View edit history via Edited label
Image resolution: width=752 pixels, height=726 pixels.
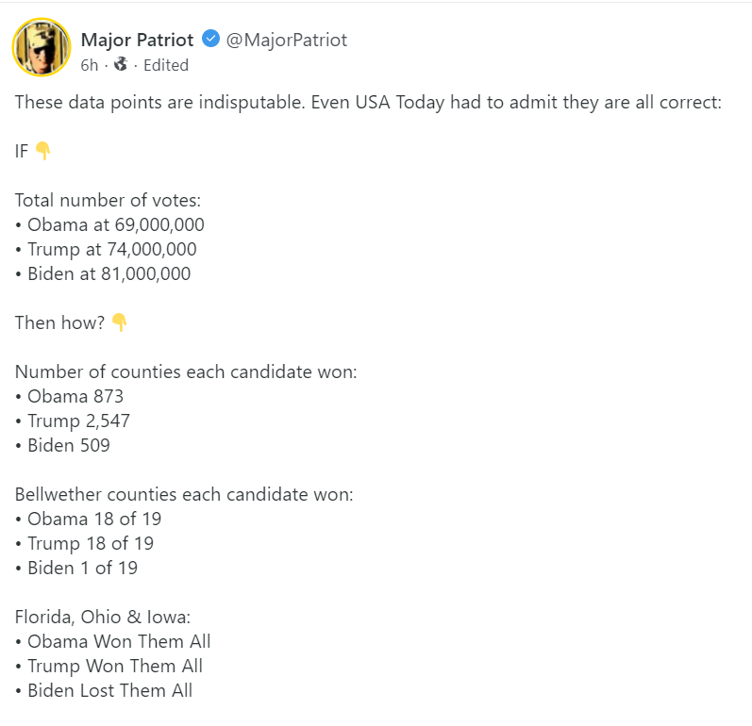[x=166, y=65]
